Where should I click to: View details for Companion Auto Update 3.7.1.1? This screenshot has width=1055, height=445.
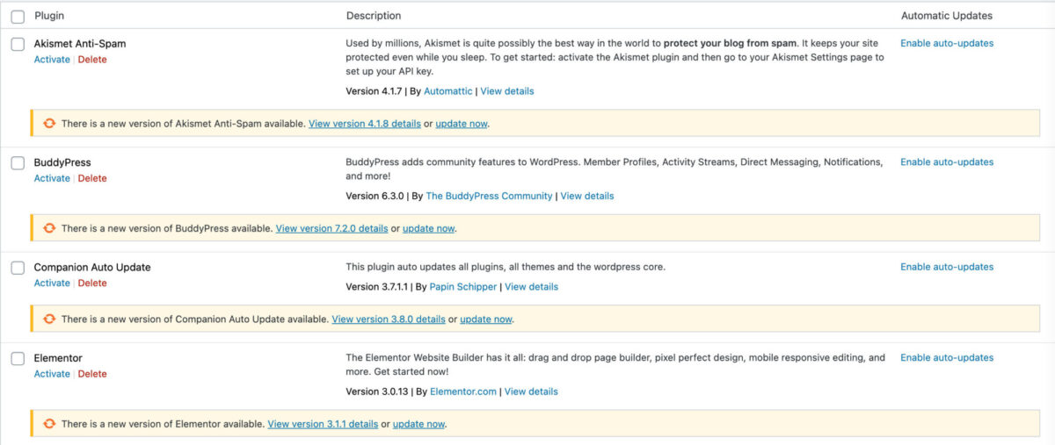[532, 287]
